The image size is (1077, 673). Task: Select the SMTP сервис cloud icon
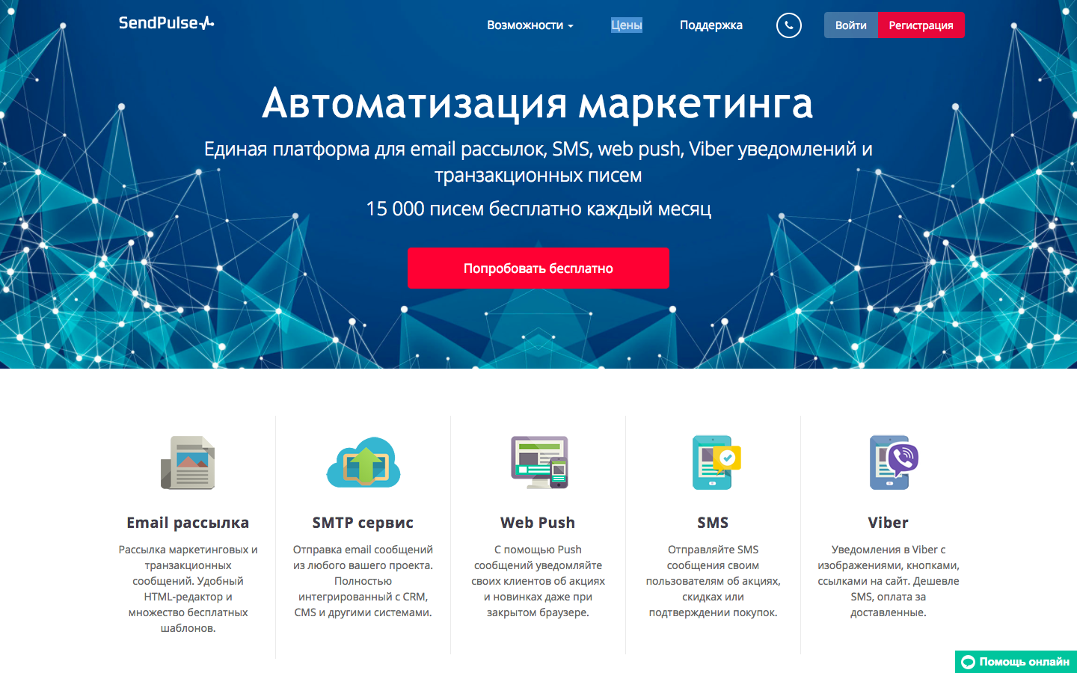363,463
